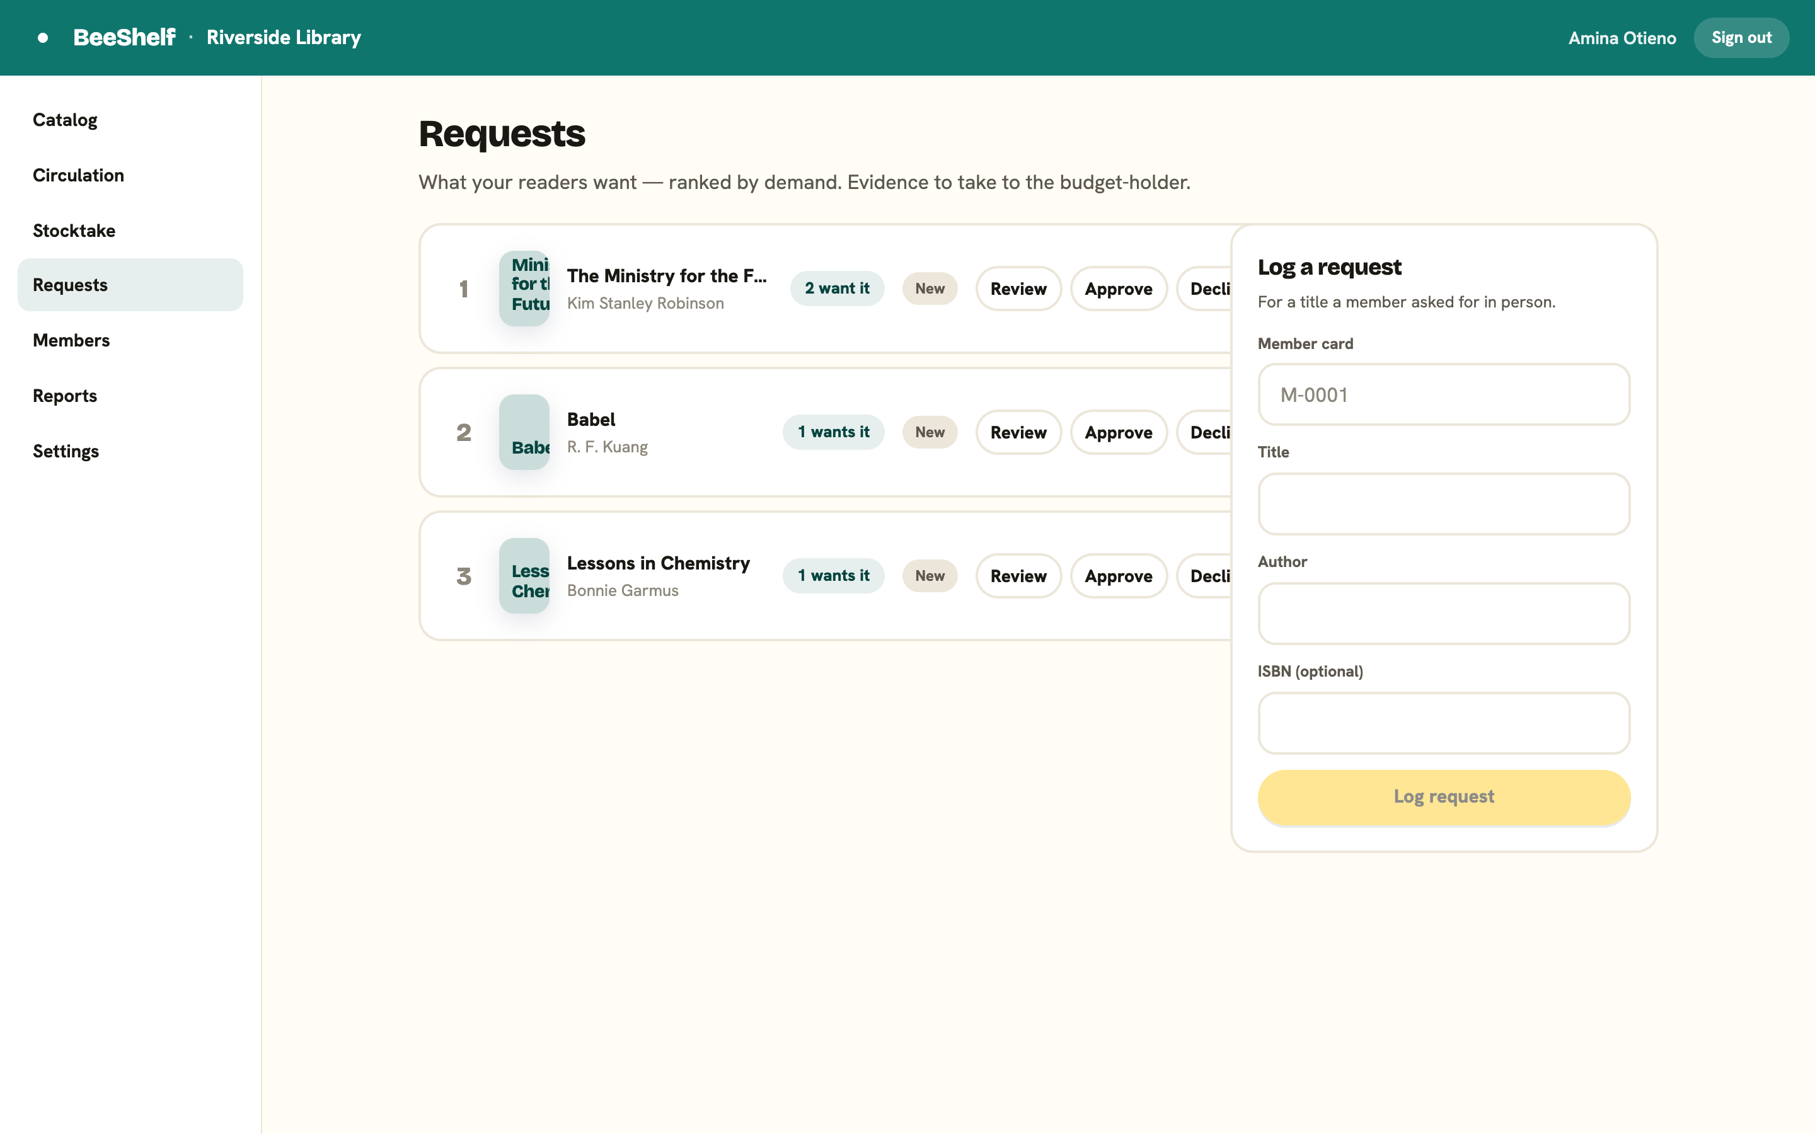Click the Lessons in Chemistry title
The height and width of the screenshot is (1134, 1815).
point(659,563)
